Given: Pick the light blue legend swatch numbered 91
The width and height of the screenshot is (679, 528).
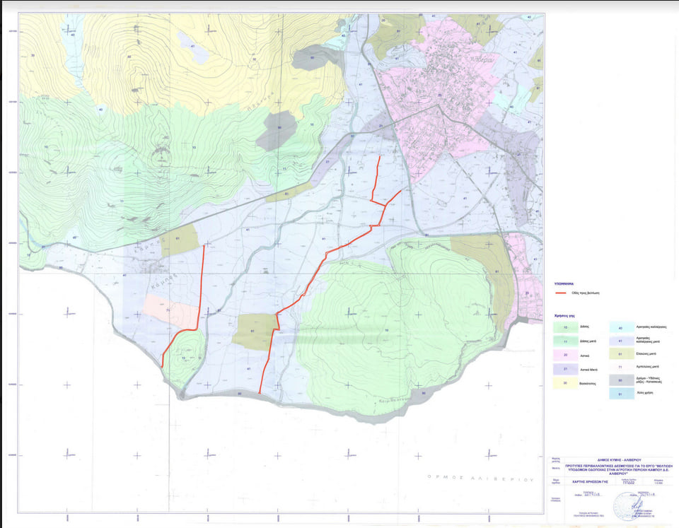Looking at the screenshot, I should (x=622, y=394).
